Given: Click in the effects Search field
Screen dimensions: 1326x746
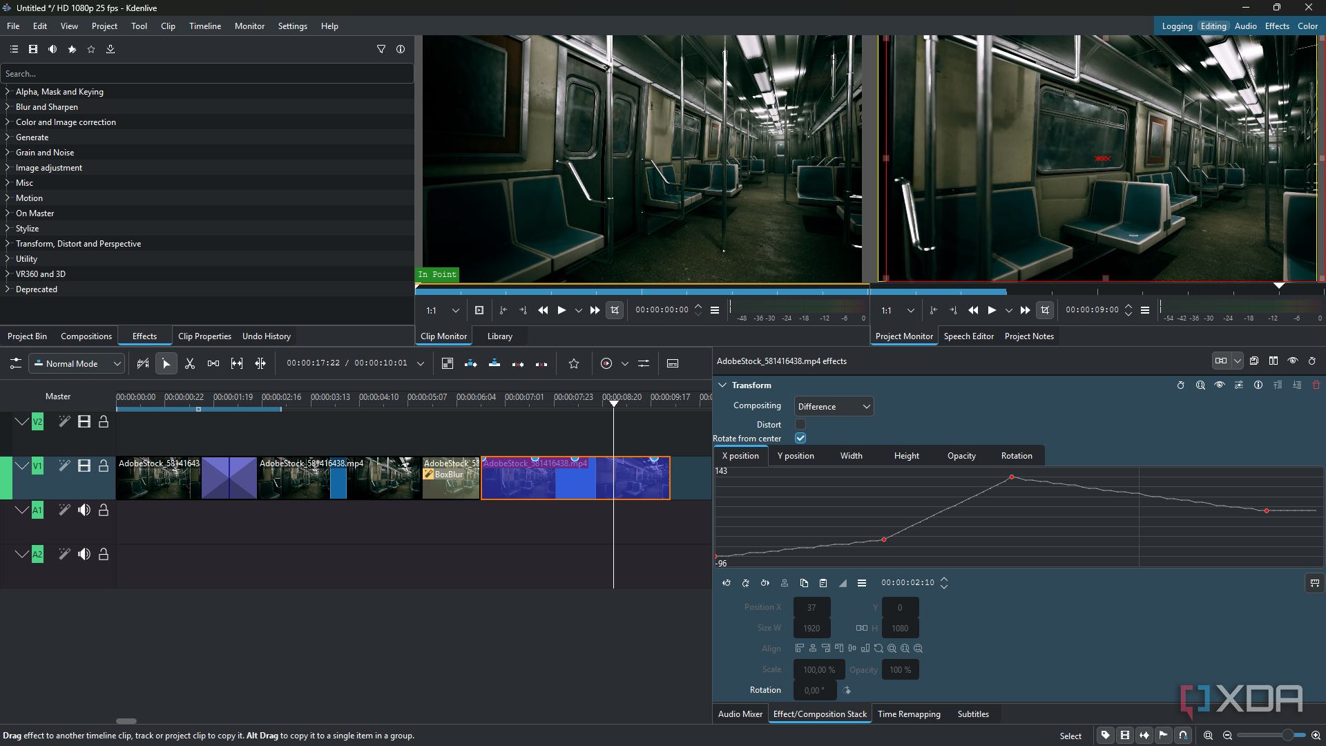Looking at the screenshot, I should [207, 74].
